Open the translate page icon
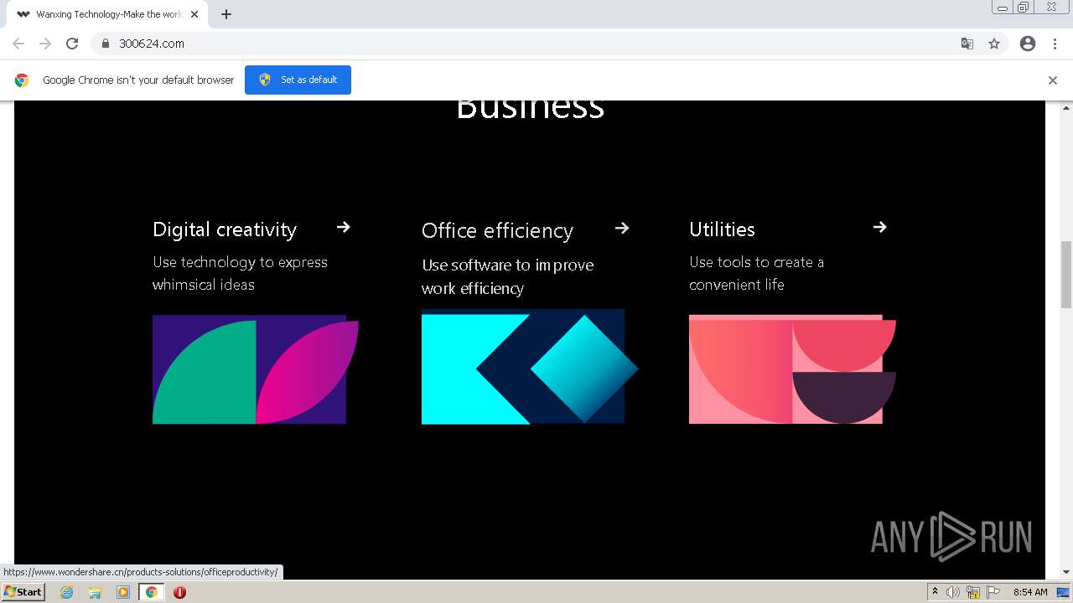The height and width of the screenshot is (603, 1073). click(x=967, y=44)
